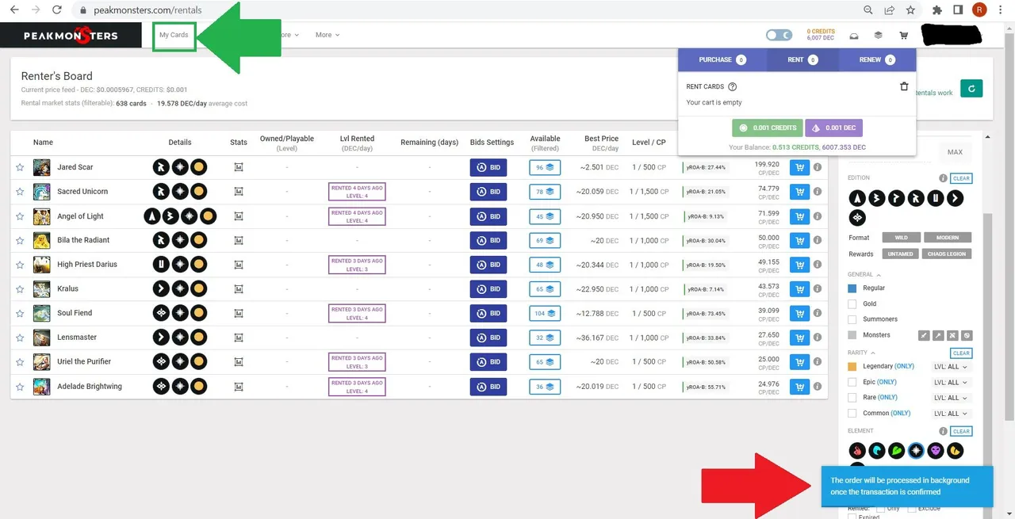
Task: Favorite Soul Fiend with the star icon
Action: tap(20, 313)
